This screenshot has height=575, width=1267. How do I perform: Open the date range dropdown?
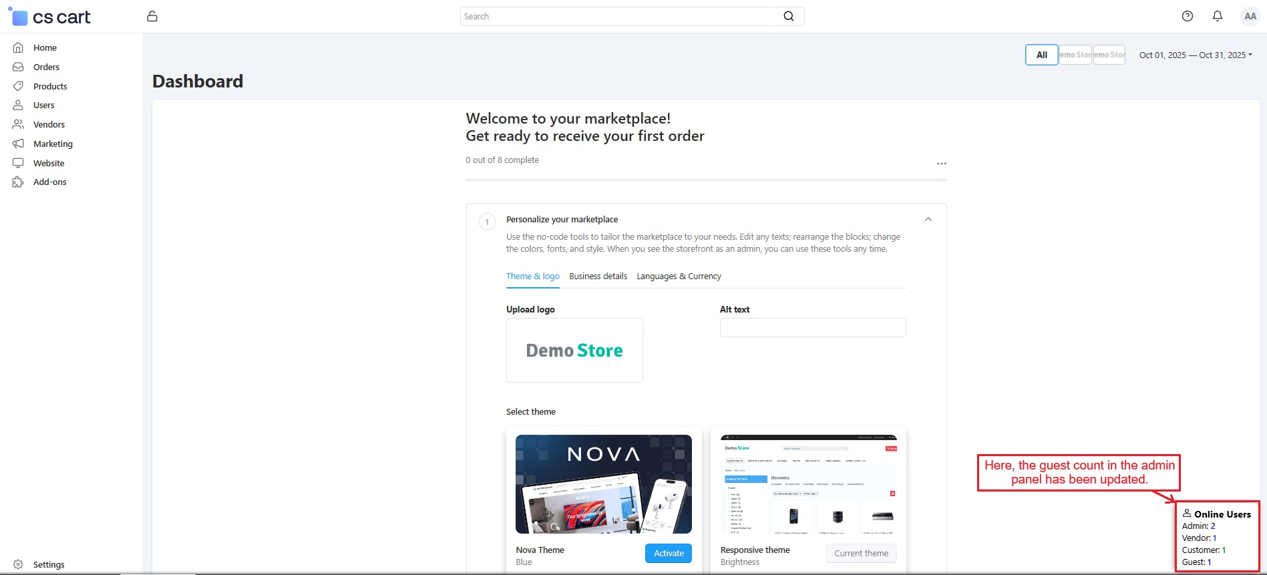coord(1195,55)
